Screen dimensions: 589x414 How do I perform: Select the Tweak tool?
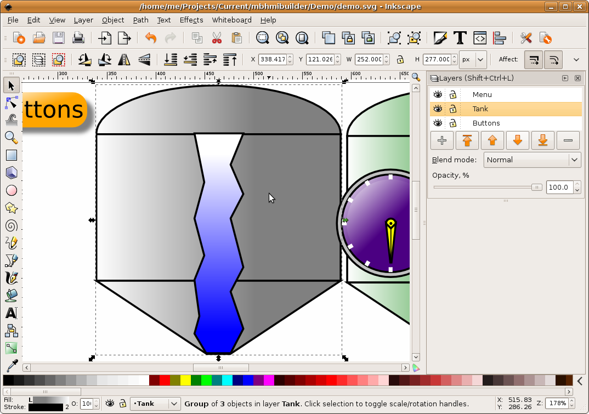12,120
